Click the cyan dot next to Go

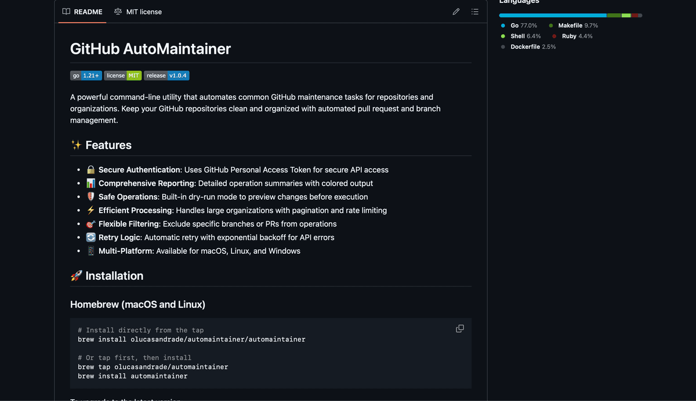502,25
